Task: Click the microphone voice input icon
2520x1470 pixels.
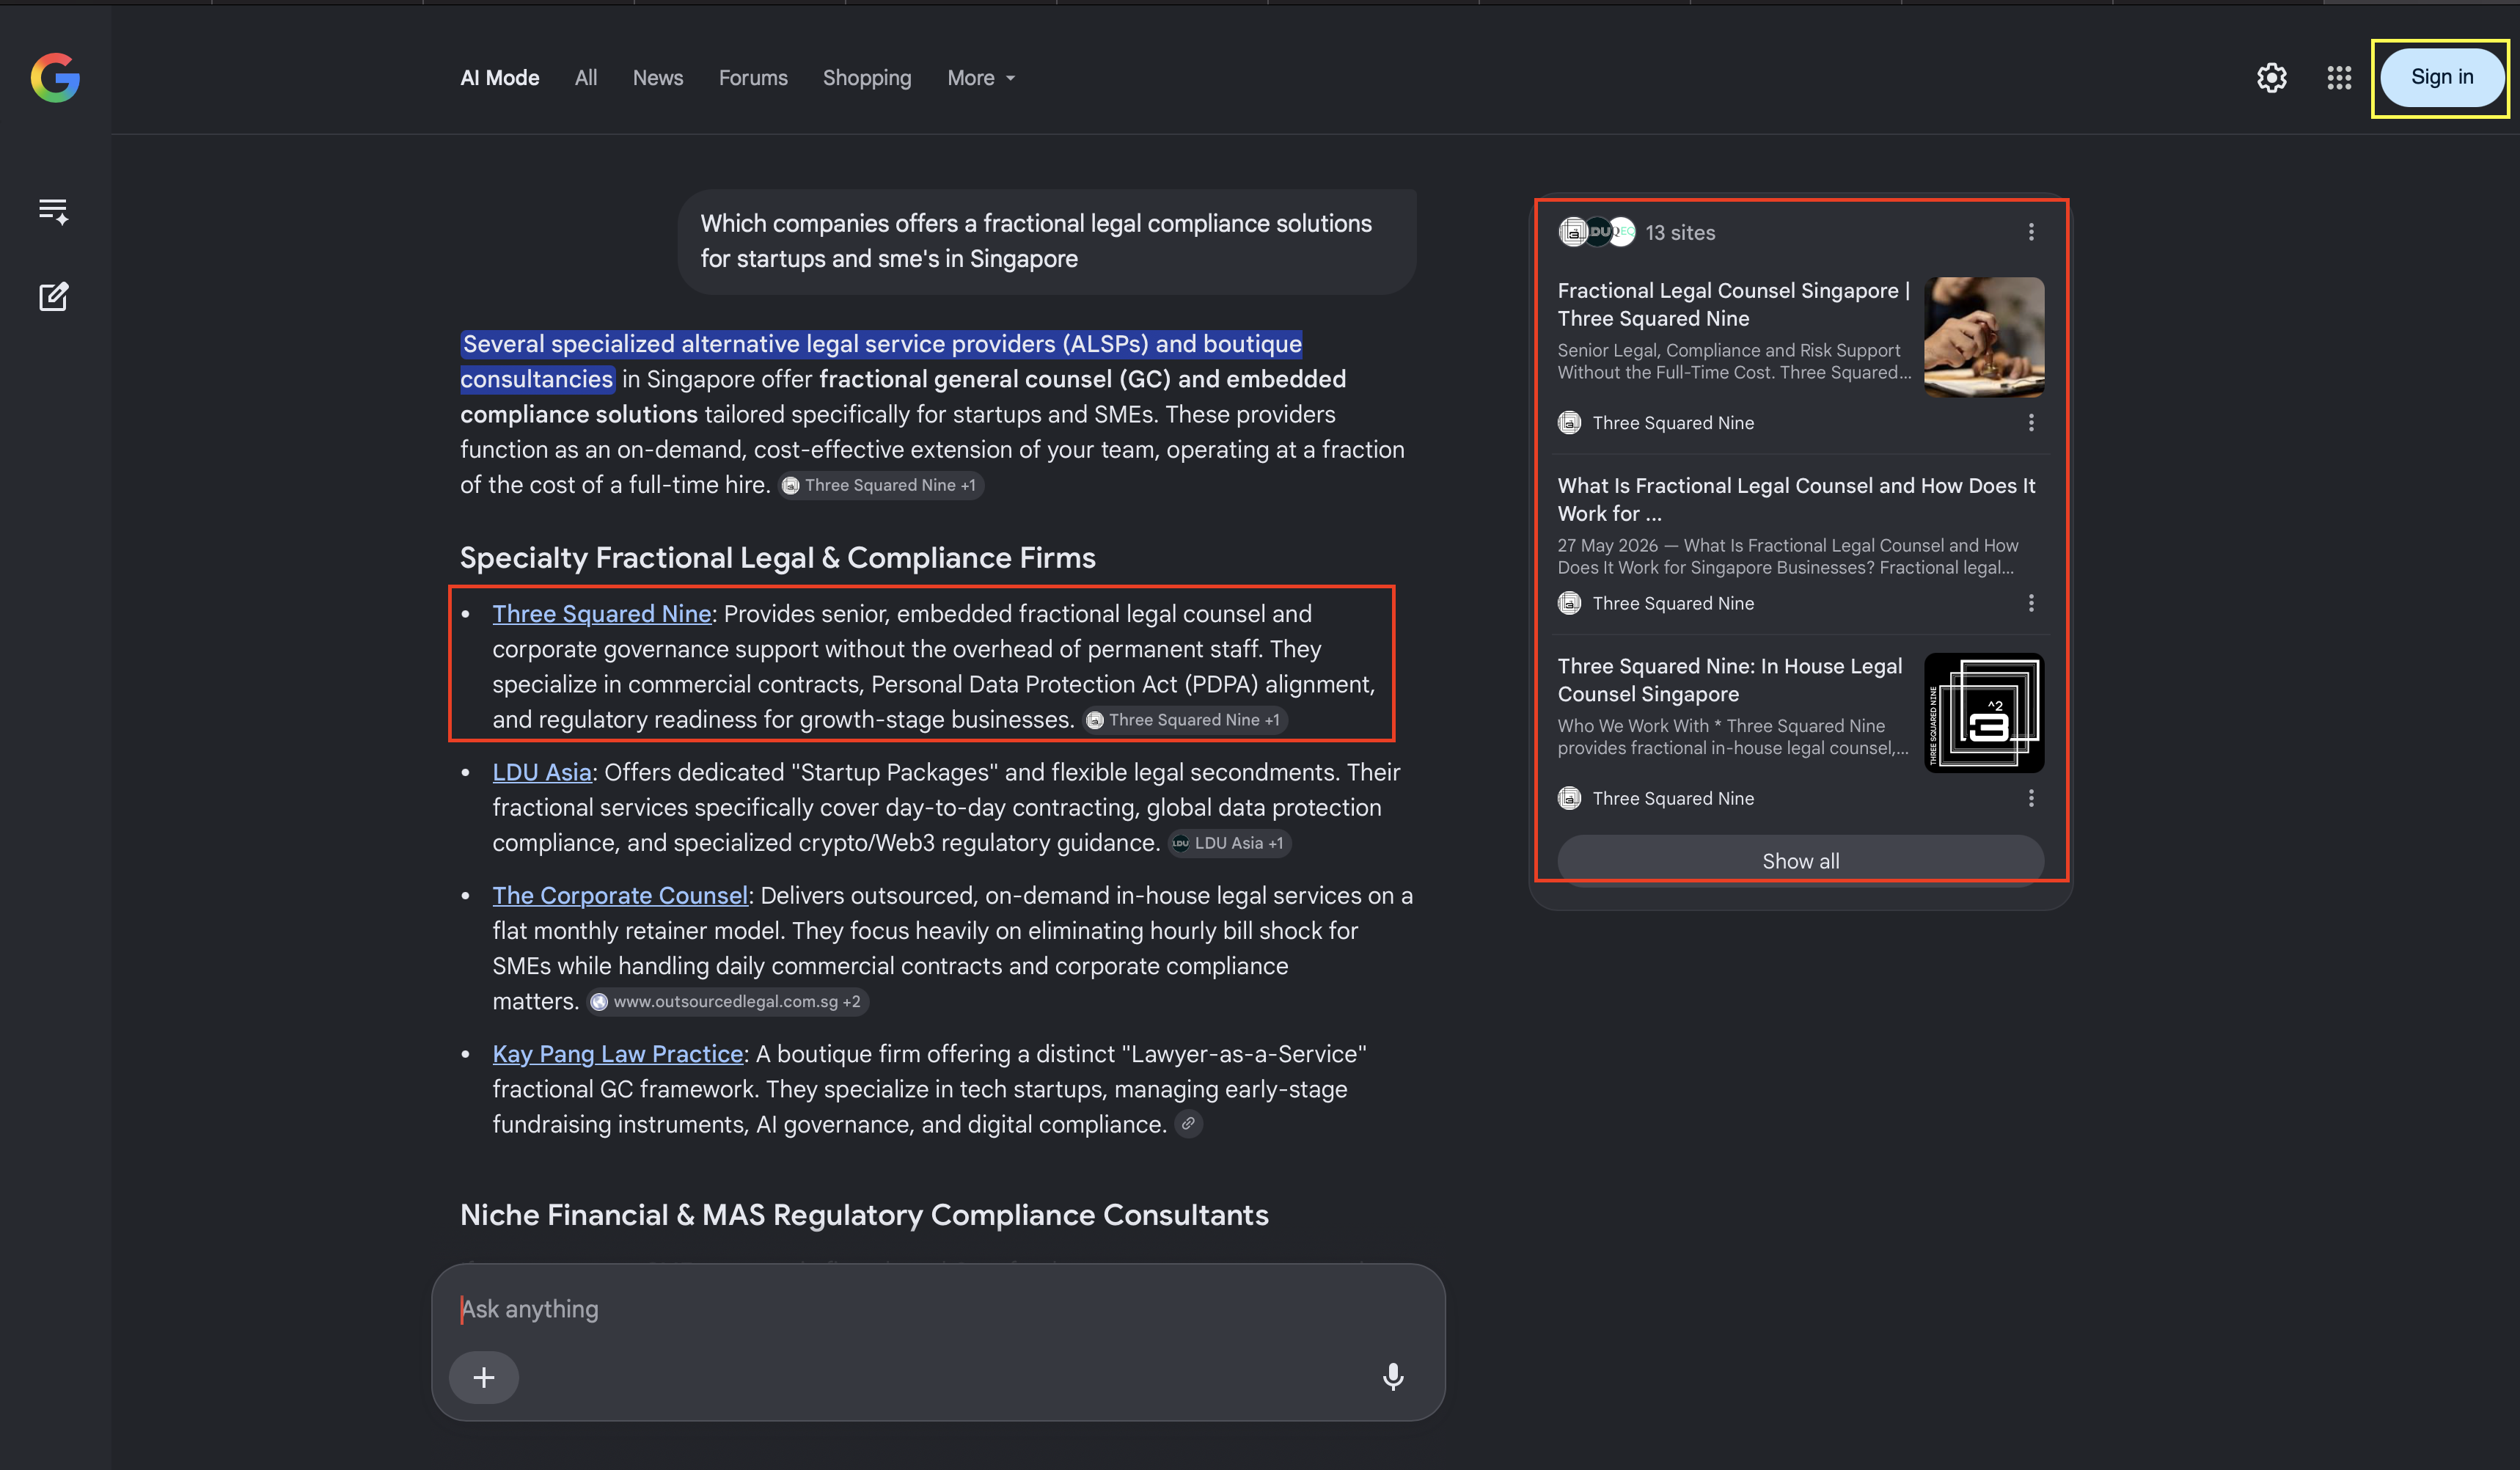Action: (x=1392, y=1377)
